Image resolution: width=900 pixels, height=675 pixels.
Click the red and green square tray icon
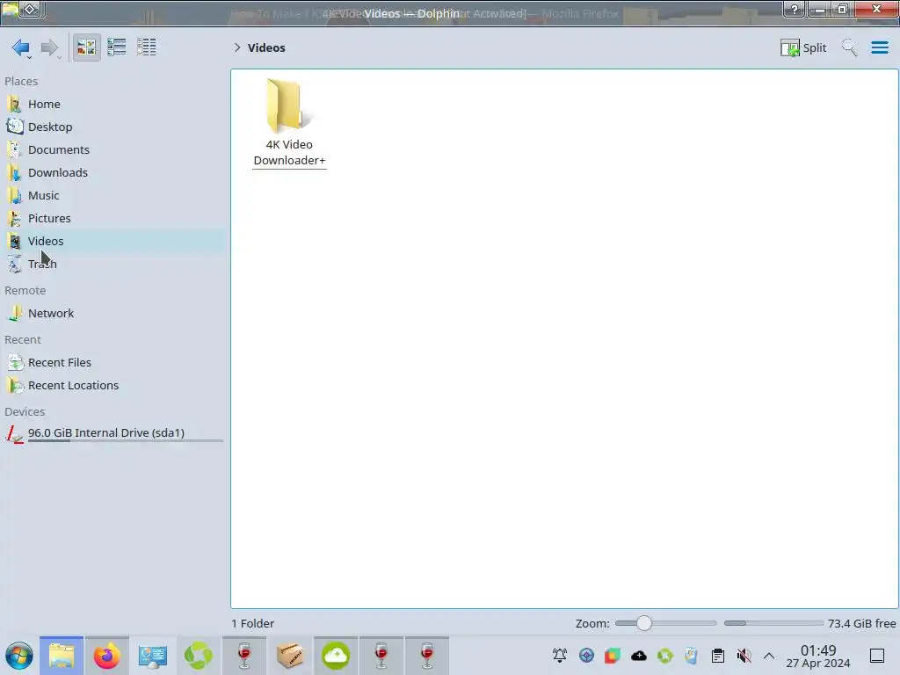point(613,656)
